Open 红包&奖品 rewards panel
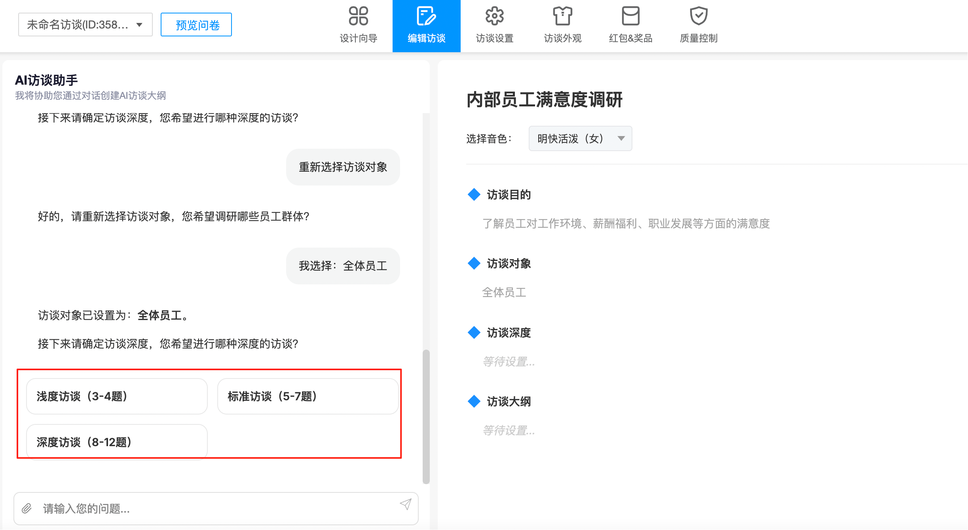 [x=630, y=24]
